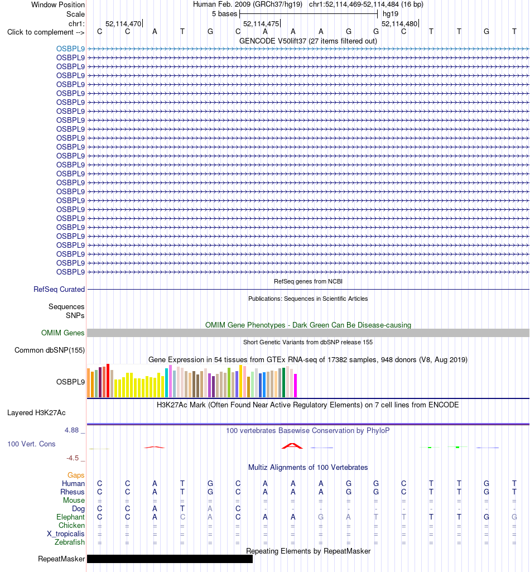Screen dimensions: 530x572
Task: Click the '5 bases' scale bar label
Action: (224, 14)
